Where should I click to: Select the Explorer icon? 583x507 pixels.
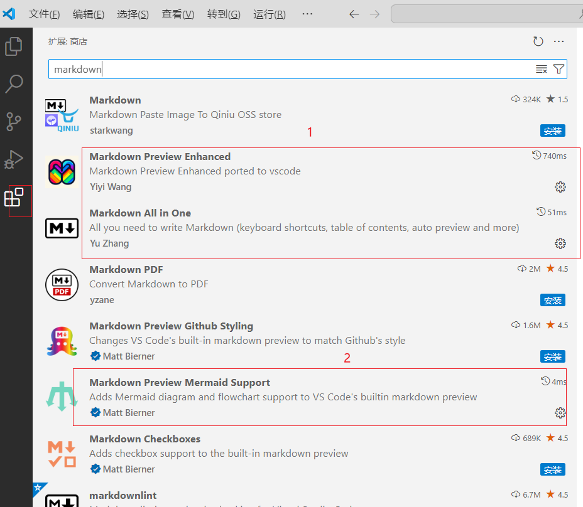tap(14, 46)
